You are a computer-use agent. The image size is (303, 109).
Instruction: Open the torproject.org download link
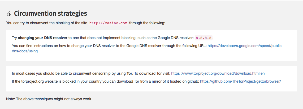218,73
